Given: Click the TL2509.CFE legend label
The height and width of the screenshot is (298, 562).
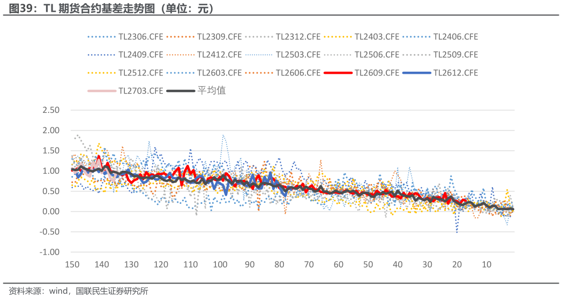Looking at the screenshot, I should tap(455, 55).
